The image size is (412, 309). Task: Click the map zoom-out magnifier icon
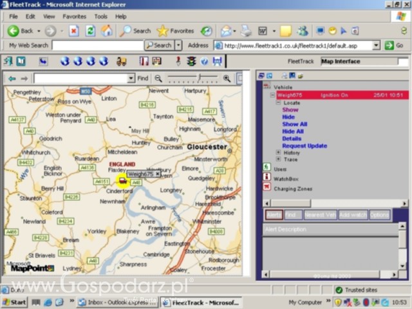(x=158, y=79)
